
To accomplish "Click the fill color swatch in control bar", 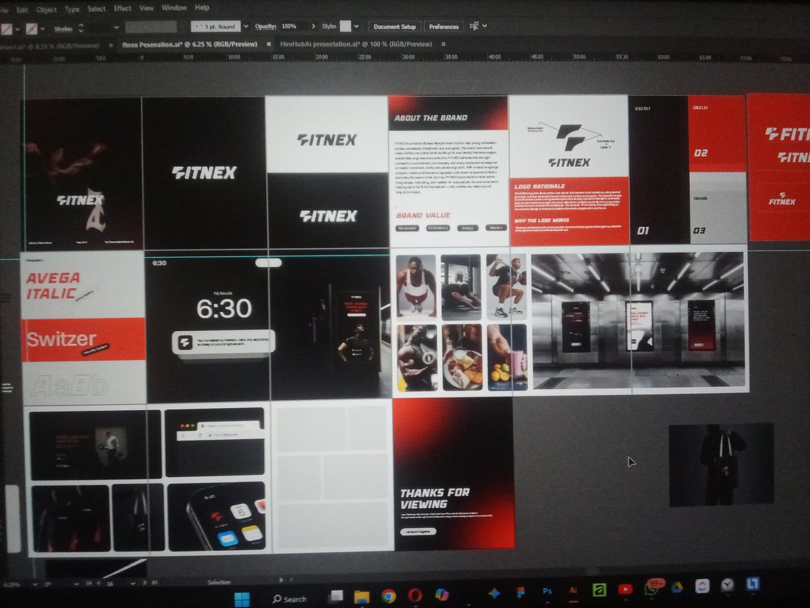I will point(7,29).
